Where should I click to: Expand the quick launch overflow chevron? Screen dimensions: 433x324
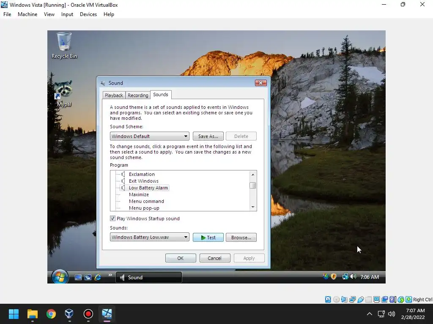point(110,275)
